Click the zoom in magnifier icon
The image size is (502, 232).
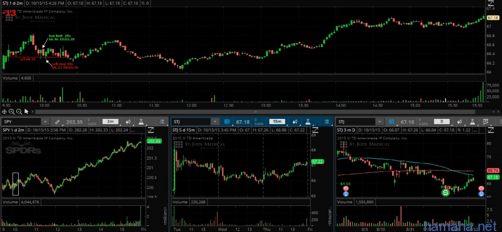[x=12, y=111]
